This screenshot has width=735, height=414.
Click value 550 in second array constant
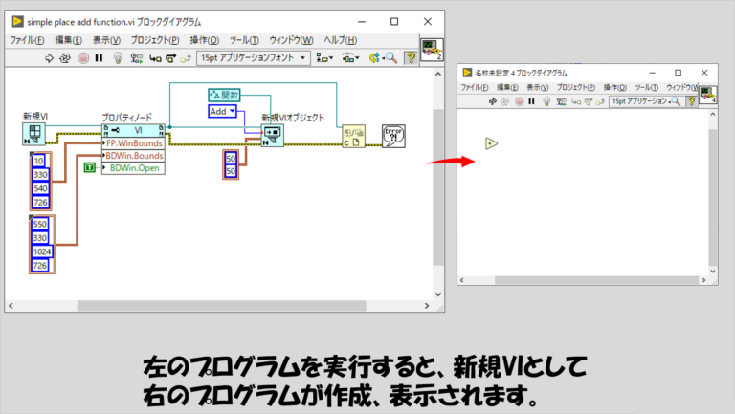coord(40,225)
